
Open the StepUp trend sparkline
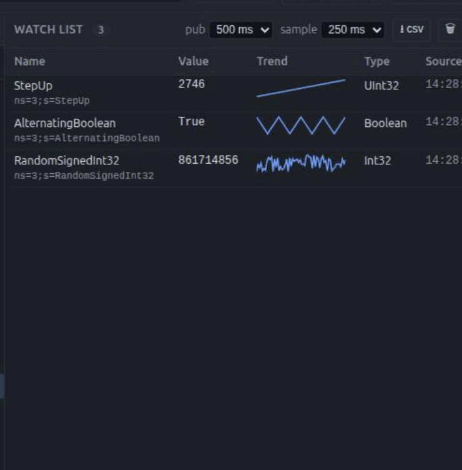pyautogui.click(x=301, y=88)
